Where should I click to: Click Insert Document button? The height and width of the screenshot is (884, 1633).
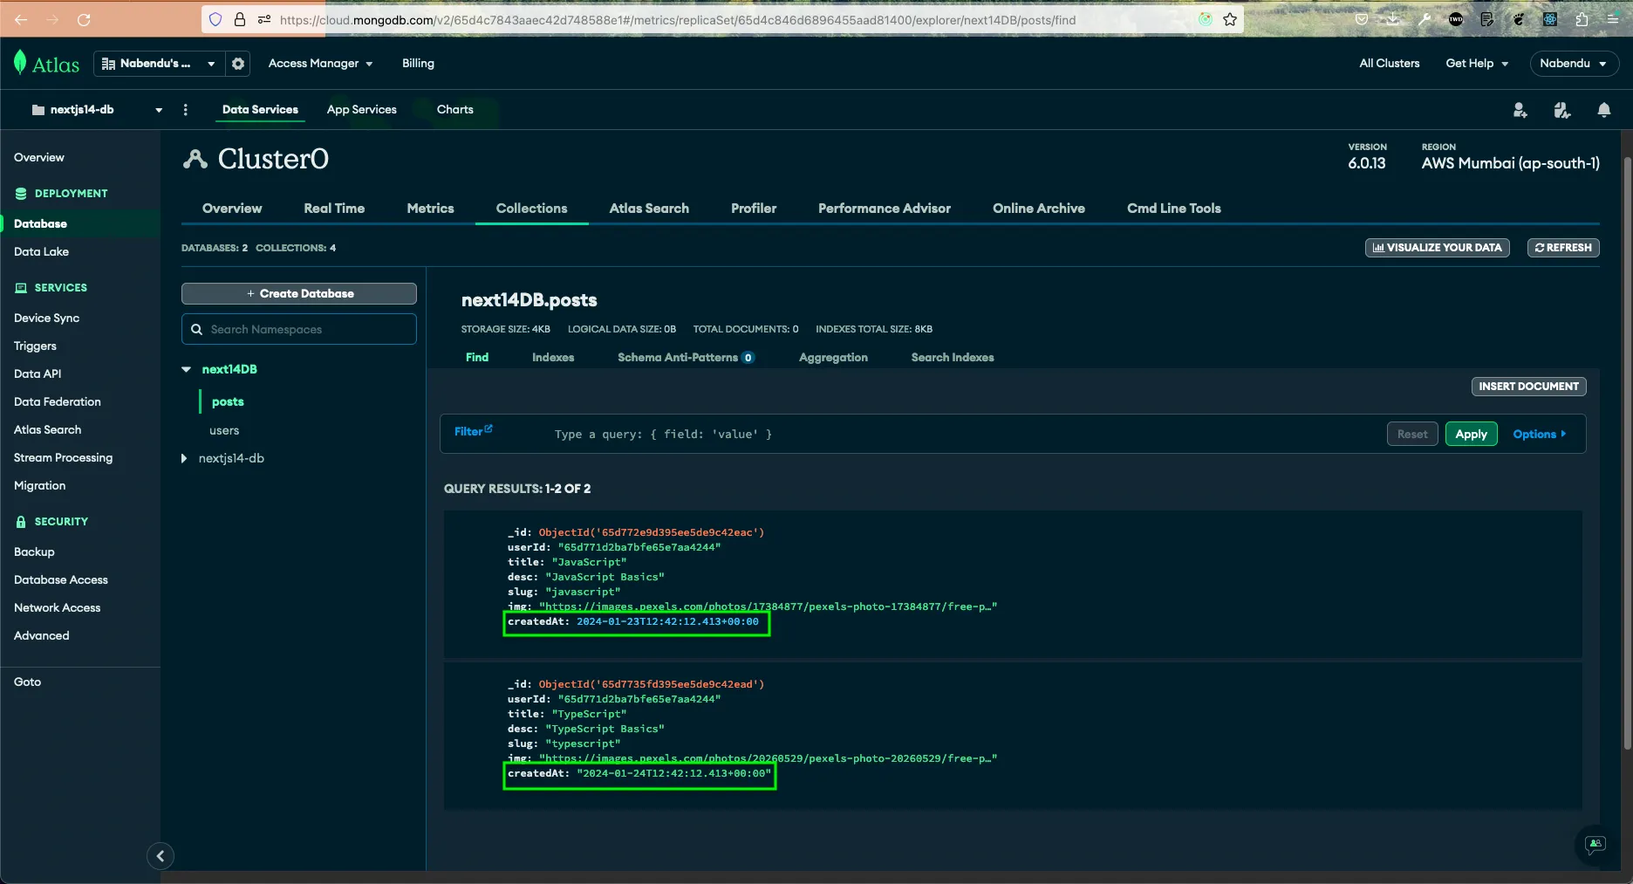click(x=1528, y=386)
